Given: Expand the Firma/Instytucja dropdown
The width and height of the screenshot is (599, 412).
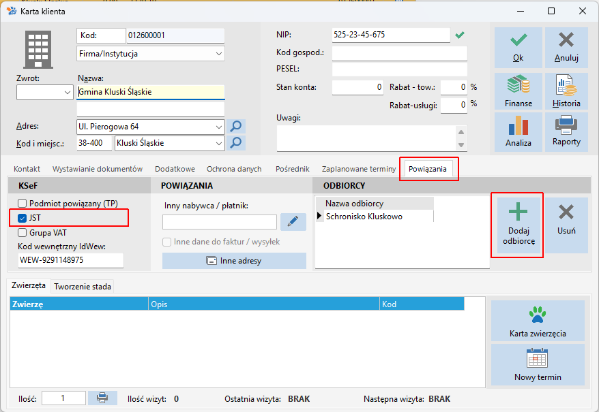Looking at the screenshot, I should (x=218, y=53).
